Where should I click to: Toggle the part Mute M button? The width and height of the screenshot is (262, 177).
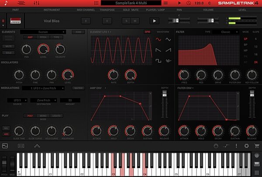(x=135, y=21)
